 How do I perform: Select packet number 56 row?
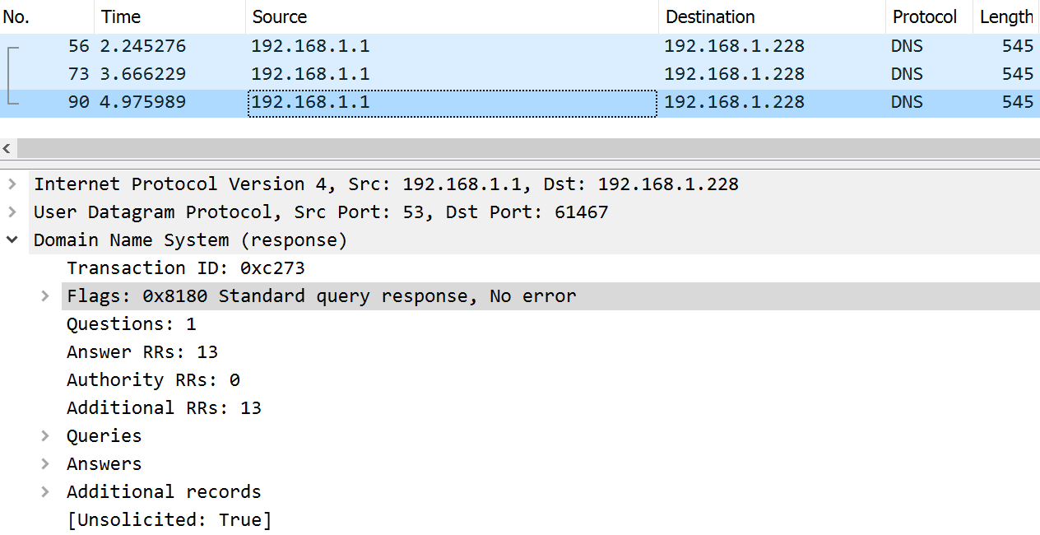[329, 46]
